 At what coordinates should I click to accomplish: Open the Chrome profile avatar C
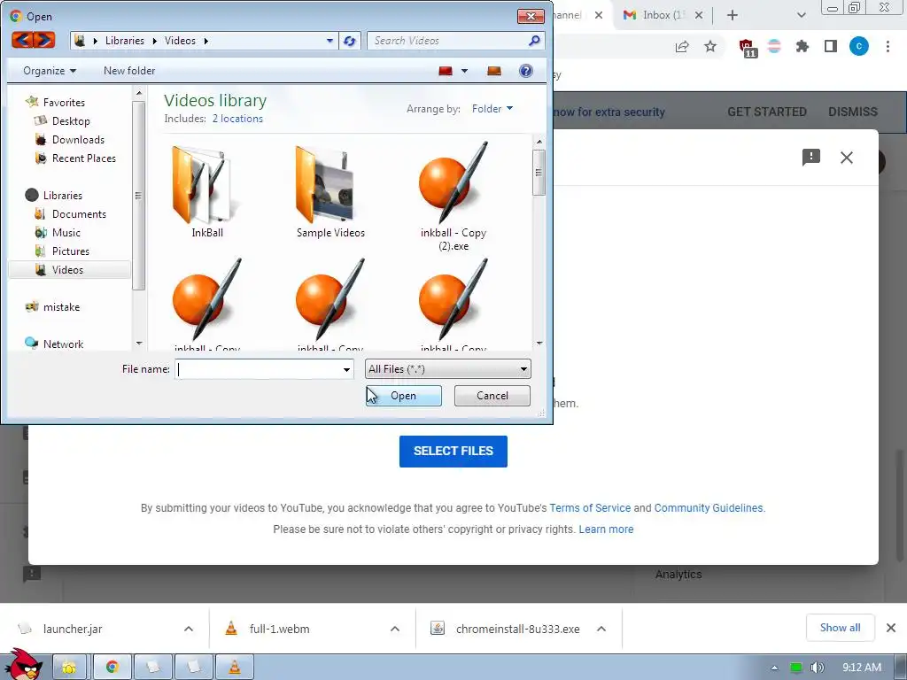859,46
